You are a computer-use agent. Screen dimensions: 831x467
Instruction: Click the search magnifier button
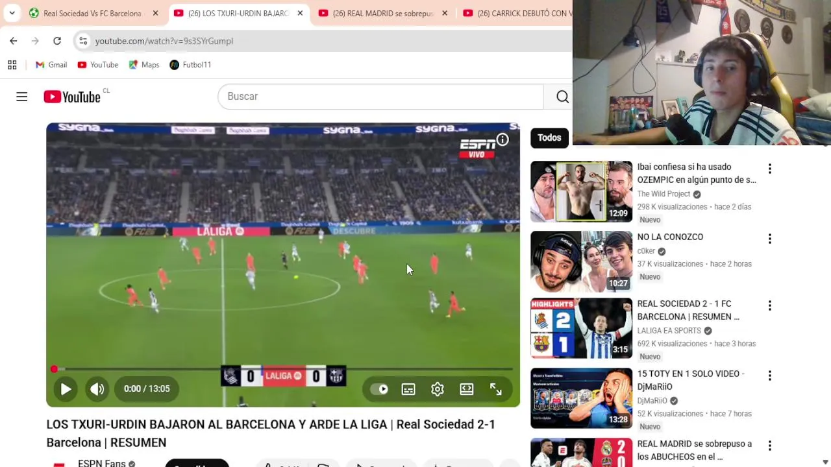click(x=562, y=97)
